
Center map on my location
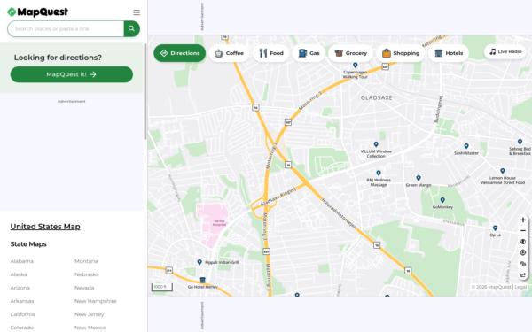tap(523, 252)
